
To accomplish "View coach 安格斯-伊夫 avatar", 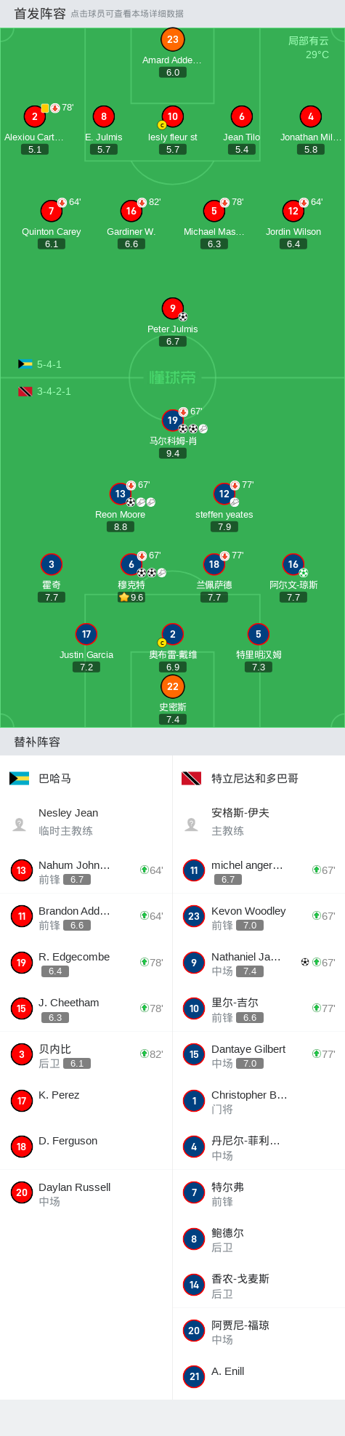I will click(x=192, y=824).
